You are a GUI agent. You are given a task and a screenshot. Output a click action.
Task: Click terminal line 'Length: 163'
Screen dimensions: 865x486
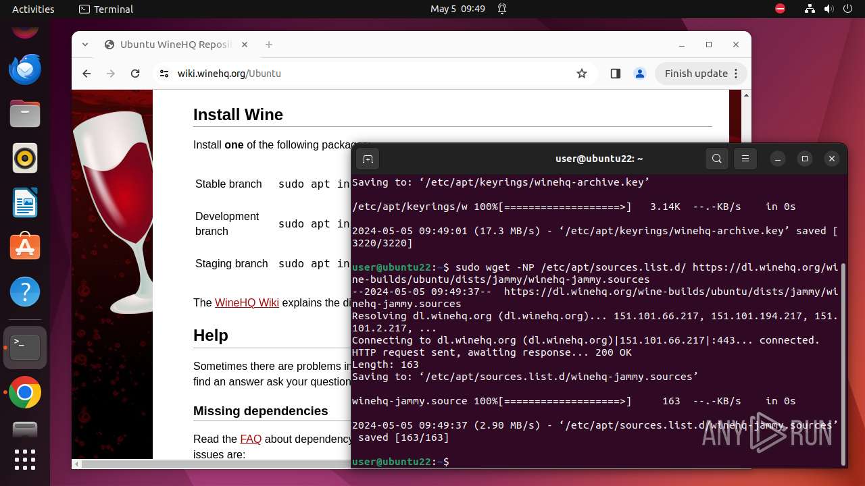pyautogui.click(x=385, y=364)
